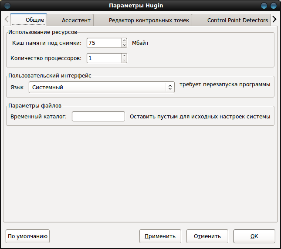Click the Кэш памяти под снимки label
Image resolution: width=281 pixels, height=249 pixels.
click(47, 43)
